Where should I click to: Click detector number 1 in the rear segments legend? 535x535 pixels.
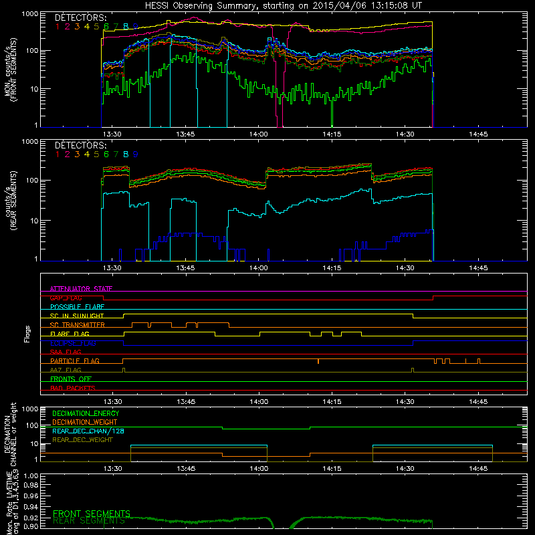58,154
